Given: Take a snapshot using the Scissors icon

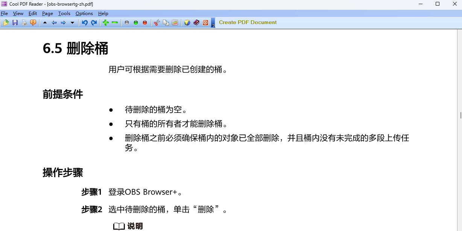Looking at the screenshot, I should [x=157, y=23].
